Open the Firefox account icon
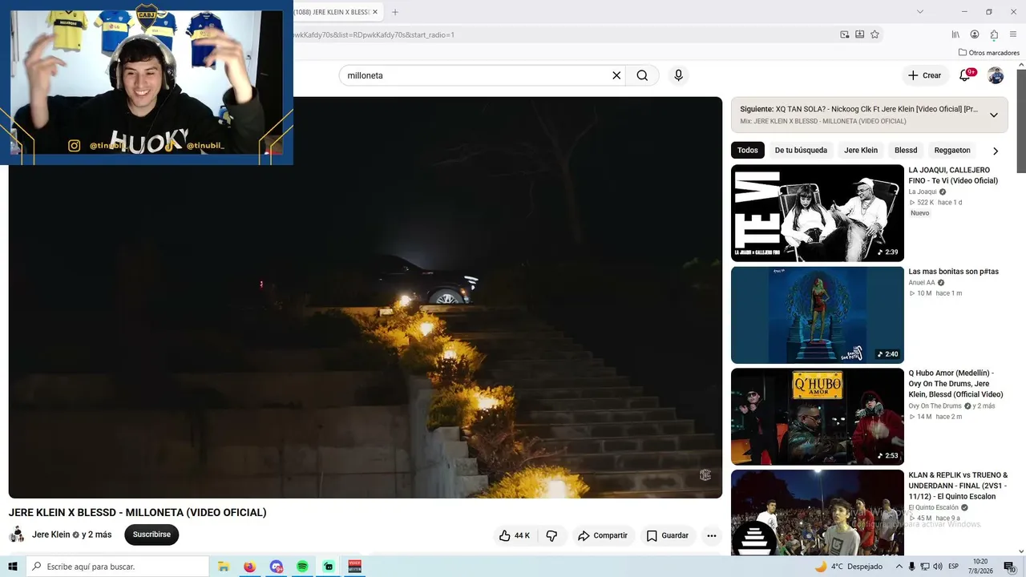The height and width of the screenshot is (577, 1026). tap(975, 34)
